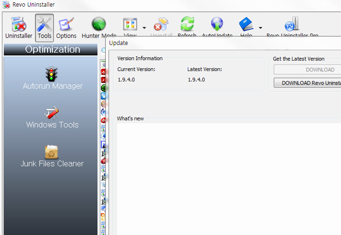Select the current version 1.9.4.0 text
Viewport: 341px width, 235px height.
(x=126, y=80)
